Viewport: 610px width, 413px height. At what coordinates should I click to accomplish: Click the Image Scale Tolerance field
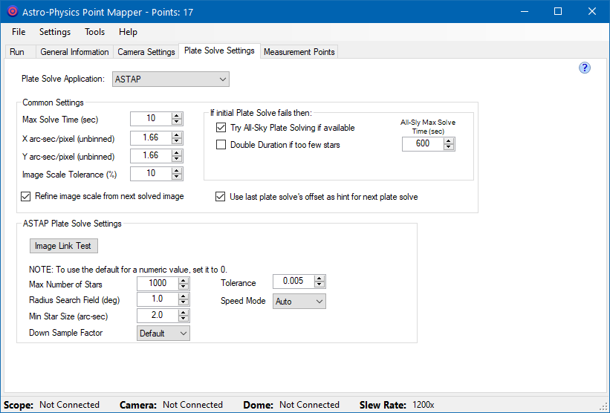click(x=151, y=173)
